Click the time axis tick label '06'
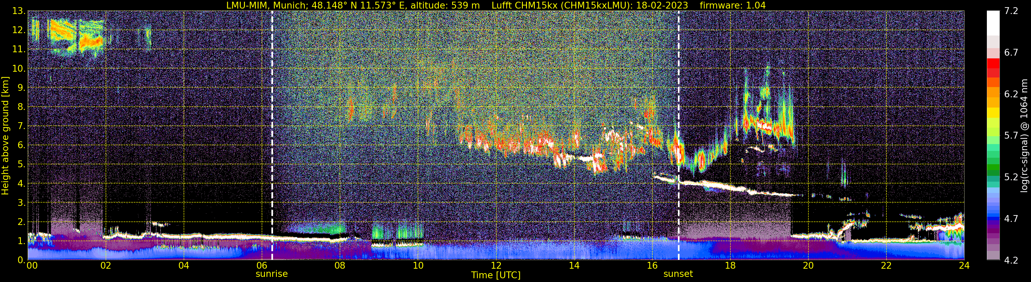 coord(262,265)
